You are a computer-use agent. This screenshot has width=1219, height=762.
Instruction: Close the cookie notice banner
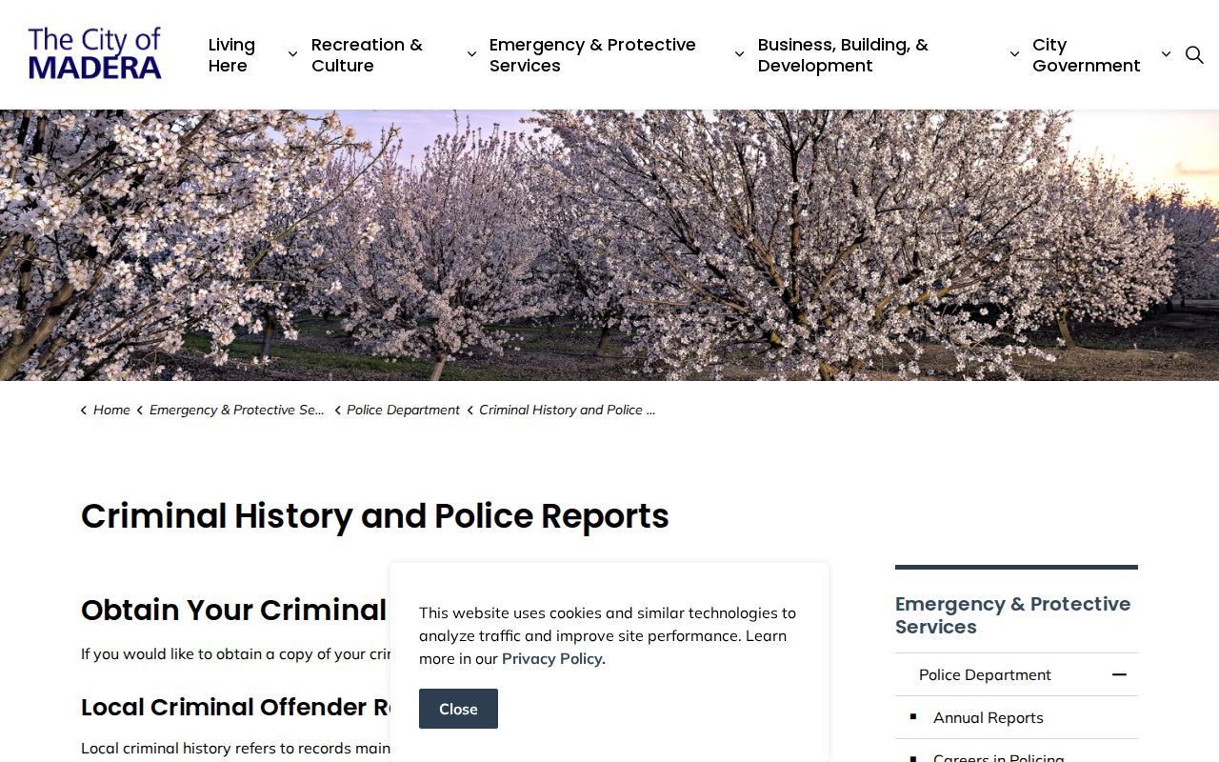point(458,709)
